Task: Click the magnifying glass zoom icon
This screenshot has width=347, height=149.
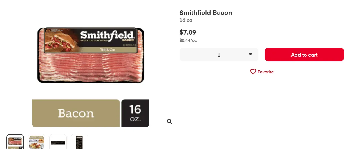Action: [169, 121]
